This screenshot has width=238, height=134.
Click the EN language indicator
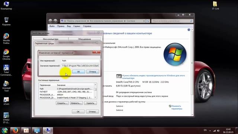point(205,130)
